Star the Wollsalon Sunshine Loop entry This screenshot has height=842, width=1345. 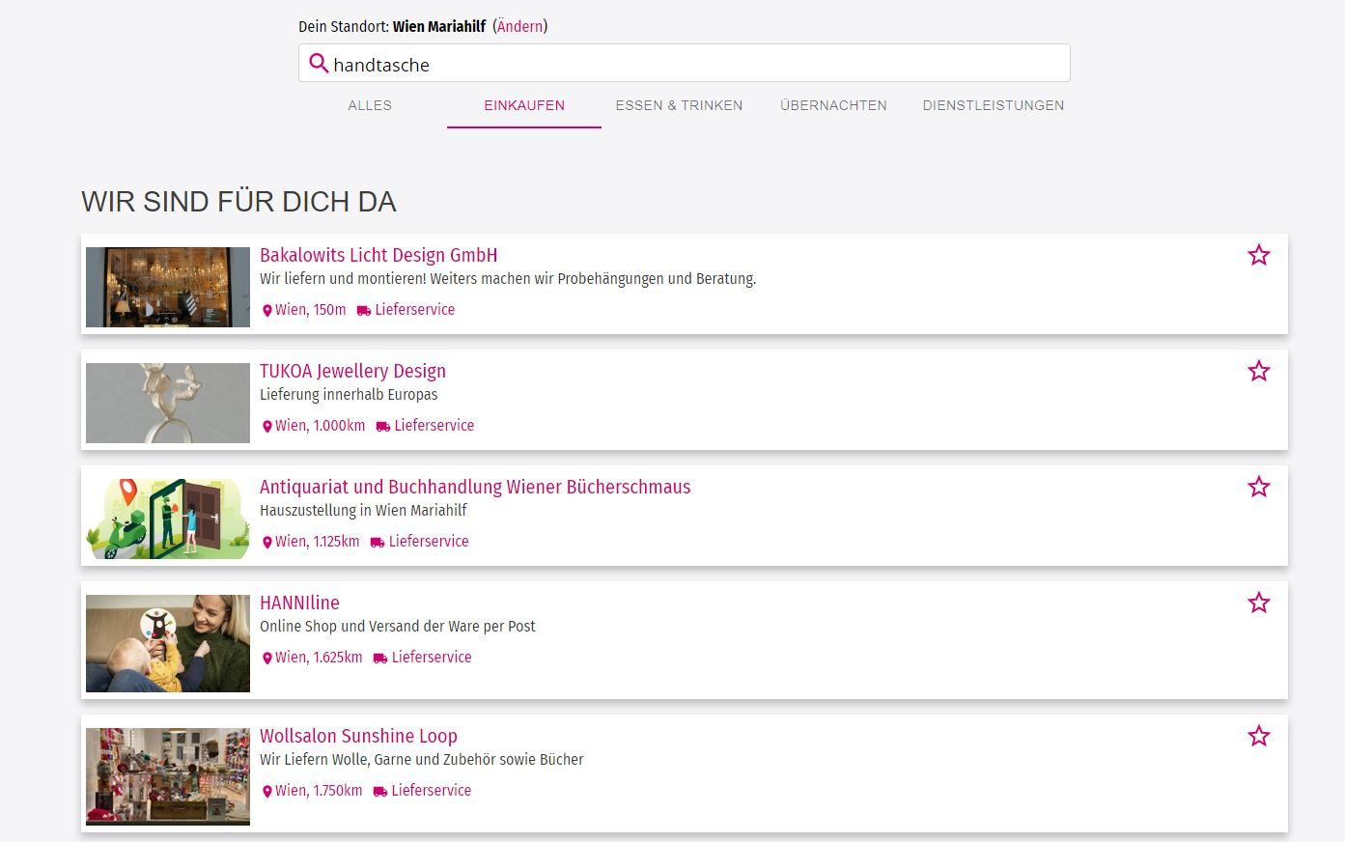(x=1258, y=736)
